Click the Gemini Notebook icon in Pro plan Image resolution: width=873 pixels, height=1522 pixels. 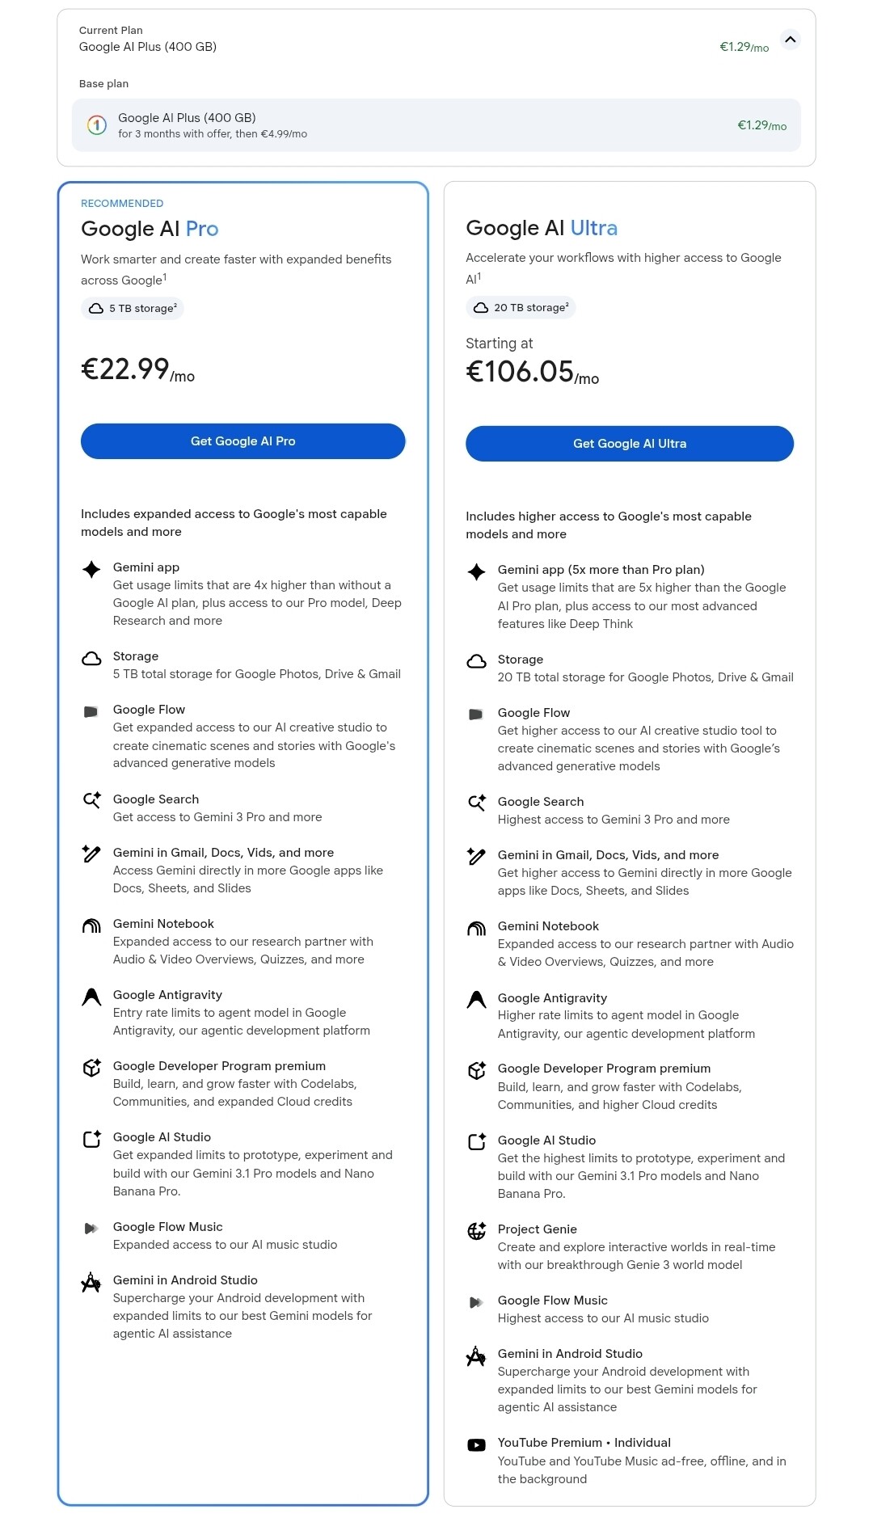[92, 925]
